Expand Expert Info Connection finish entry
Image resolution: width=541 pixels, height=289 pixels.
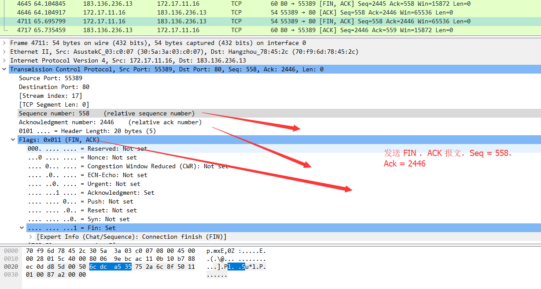pyautogui.click(x=31, y=237)
